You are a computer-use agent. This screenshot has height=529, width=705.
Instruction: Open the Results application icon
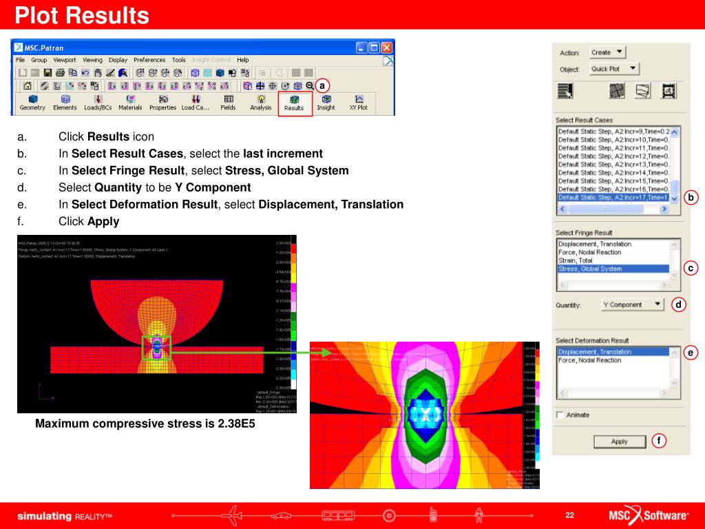[x=295, y=103]
